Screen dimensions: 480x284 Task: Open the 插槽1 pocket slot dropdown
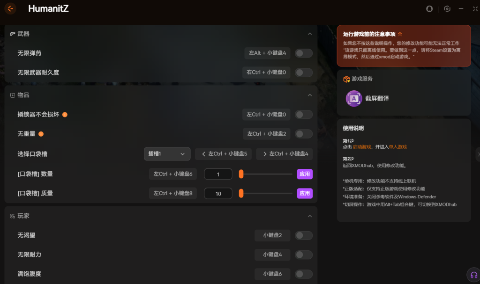167,154
